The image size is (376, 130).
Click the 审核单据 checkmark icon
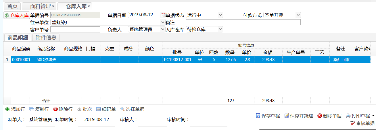pos(353,123)
